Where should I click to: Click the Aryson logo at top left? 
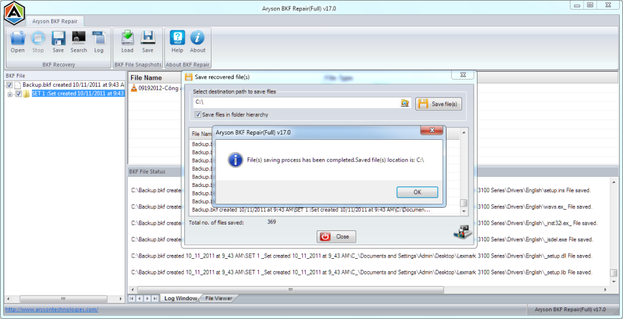tap(15, 14)
